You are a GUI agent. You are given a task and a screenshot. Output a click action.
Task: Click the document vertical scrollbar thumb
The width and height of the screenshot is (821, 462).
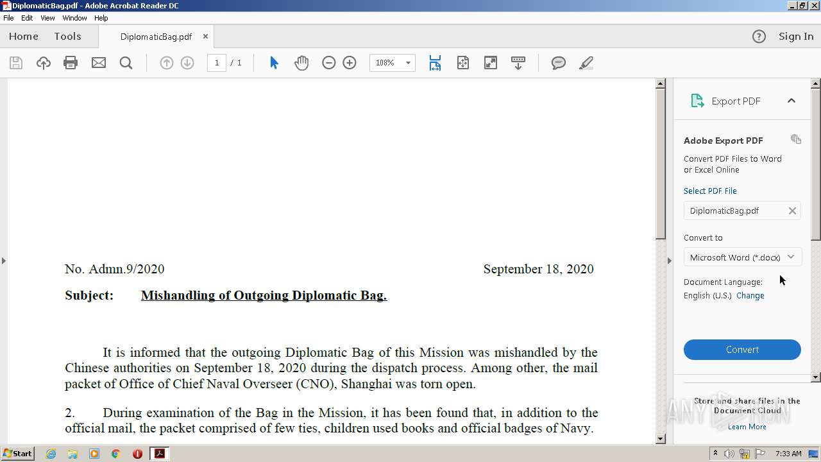point(661,164)
